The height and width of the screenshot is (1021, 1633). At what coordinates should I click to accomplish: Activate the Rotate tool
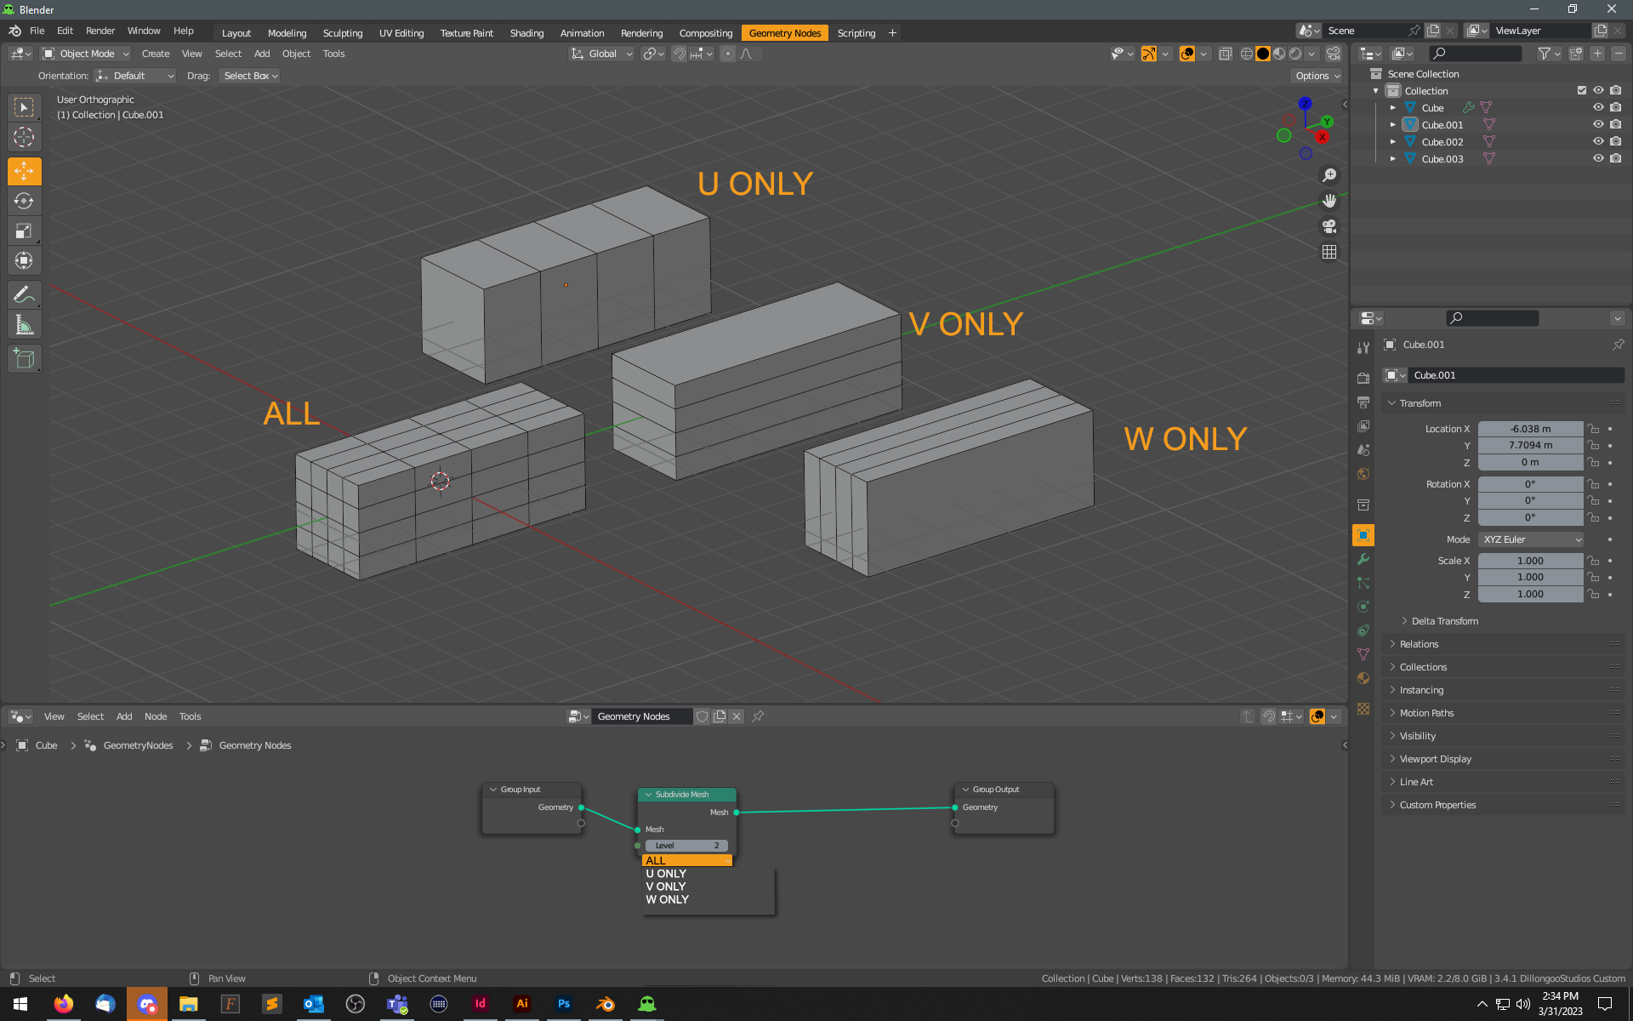click(x=24, y=201)
